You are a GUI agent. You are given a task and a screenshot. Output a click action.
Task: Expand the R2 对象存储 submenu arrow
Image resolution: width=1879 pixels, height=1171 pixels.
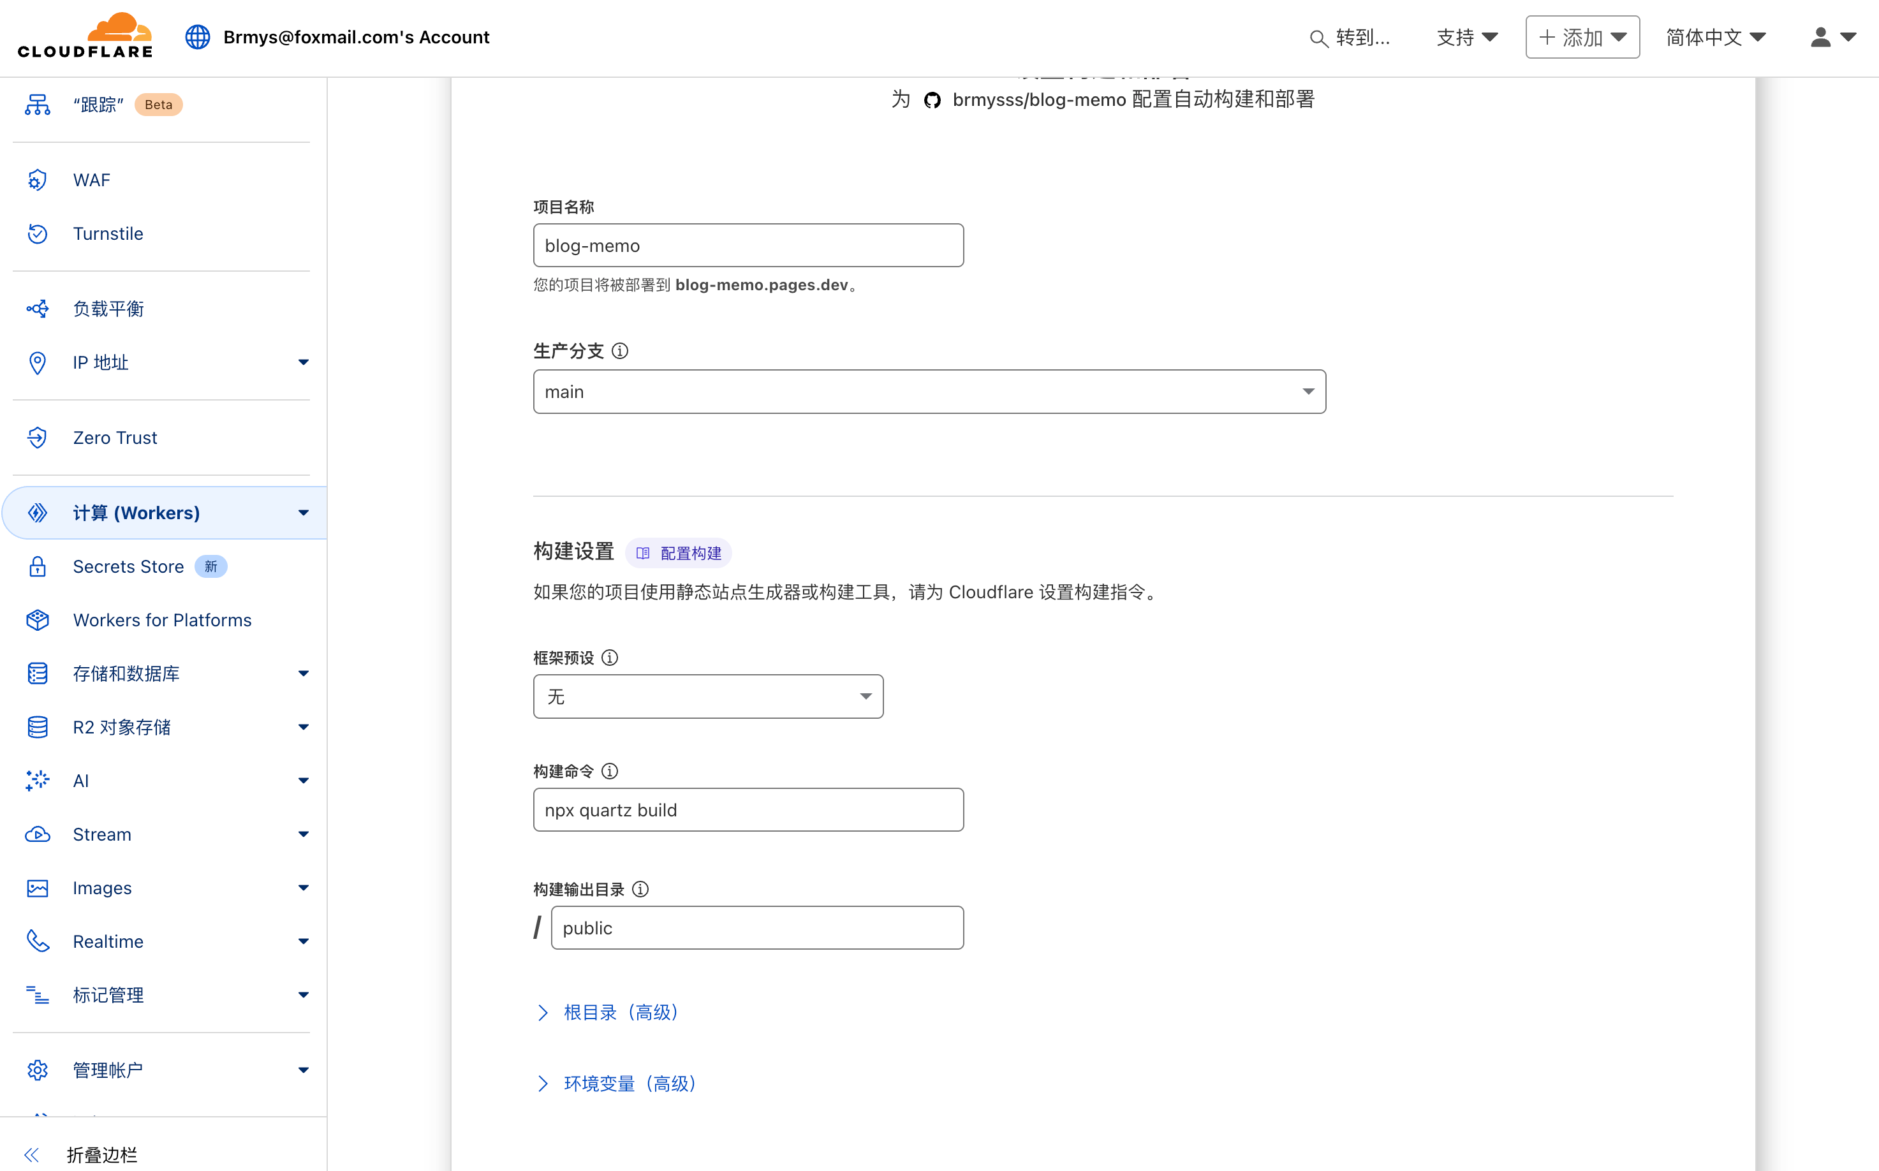[x=304, y=727]
